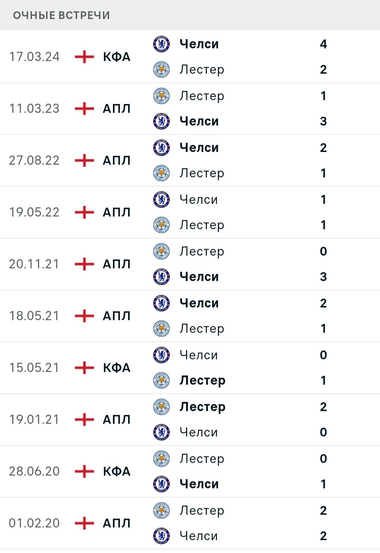The image size is (380, 553).
Task: Select АПЛ competition label for 27.08.22
Action: [117, 160]
